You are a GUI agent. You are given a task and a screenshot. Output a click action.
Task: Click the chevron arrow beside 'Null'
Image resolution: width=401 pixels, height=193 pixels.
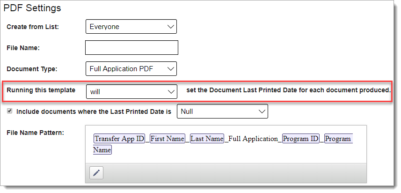[x=262, y=111]
